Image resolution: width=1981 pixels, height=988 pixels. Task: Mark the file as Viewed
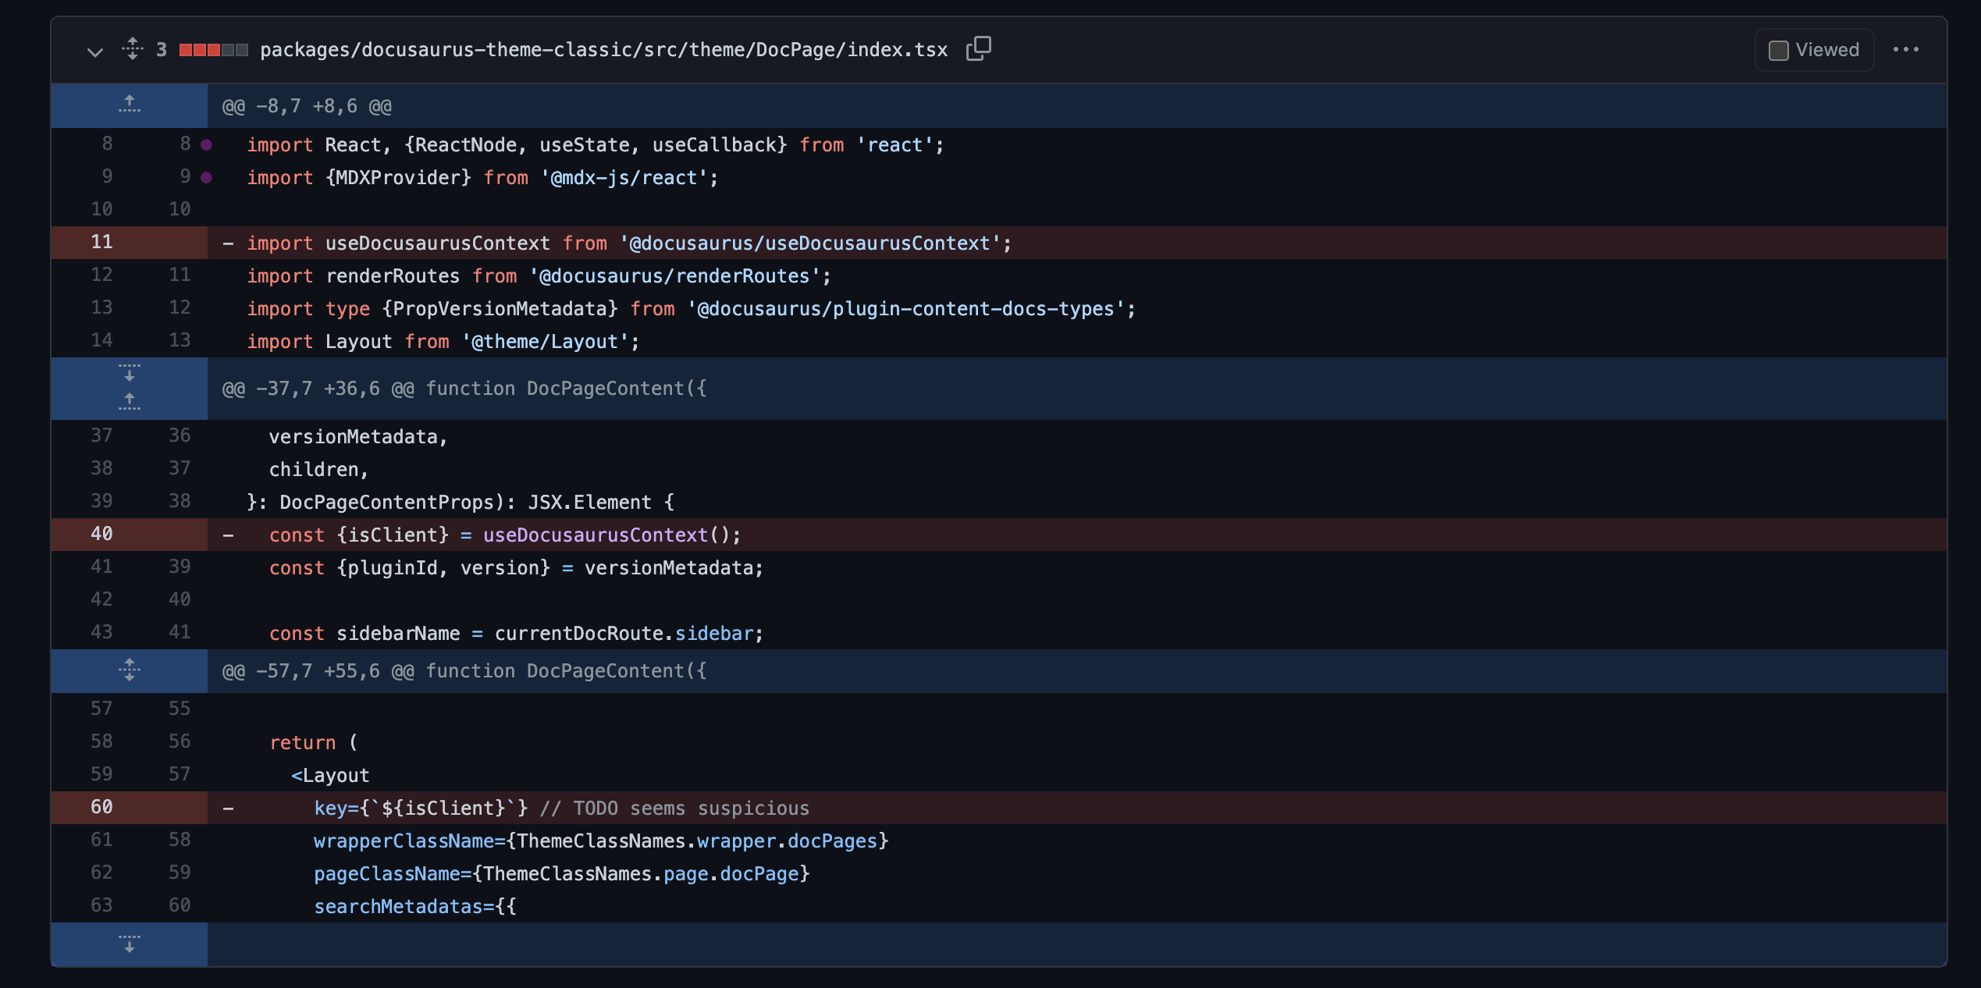(x=1779, y=49)
